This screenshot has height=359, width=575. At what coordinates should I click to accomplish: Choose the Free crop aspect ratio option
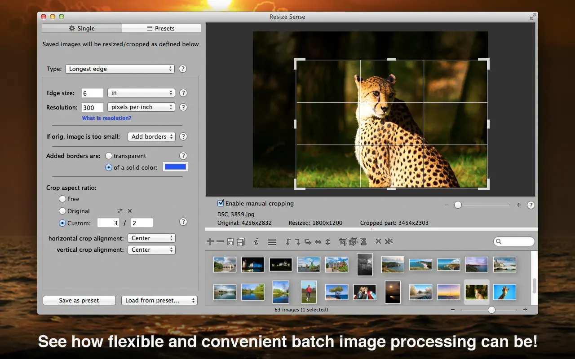(62, 199)
